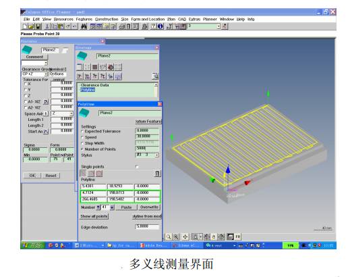
Task: Click the trash delete icon in Polyline dialog
Action: tap(157, 174)
